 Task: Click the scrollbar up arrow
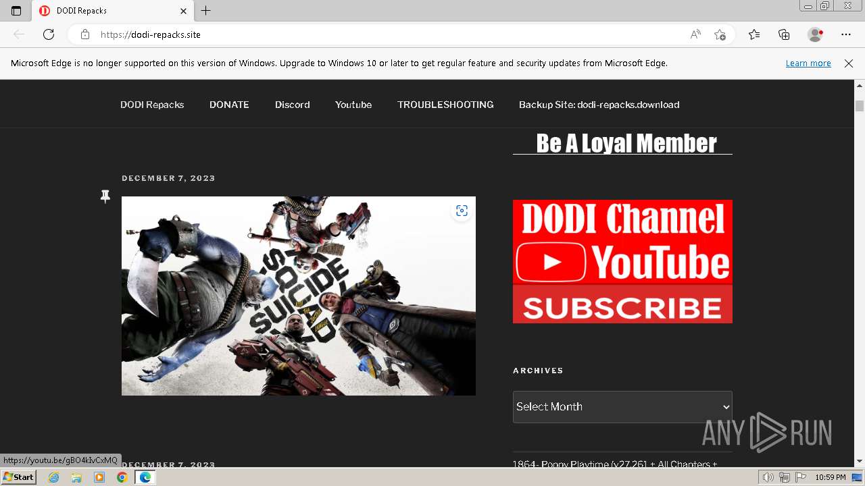pos(860,86)
